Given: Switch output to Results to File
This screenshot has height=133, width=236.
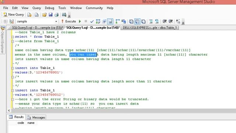Looking at the screenshot, I should point(143,21).
